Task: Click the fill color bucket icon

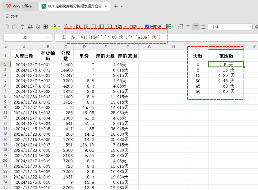Action: (x=54, y=27)
